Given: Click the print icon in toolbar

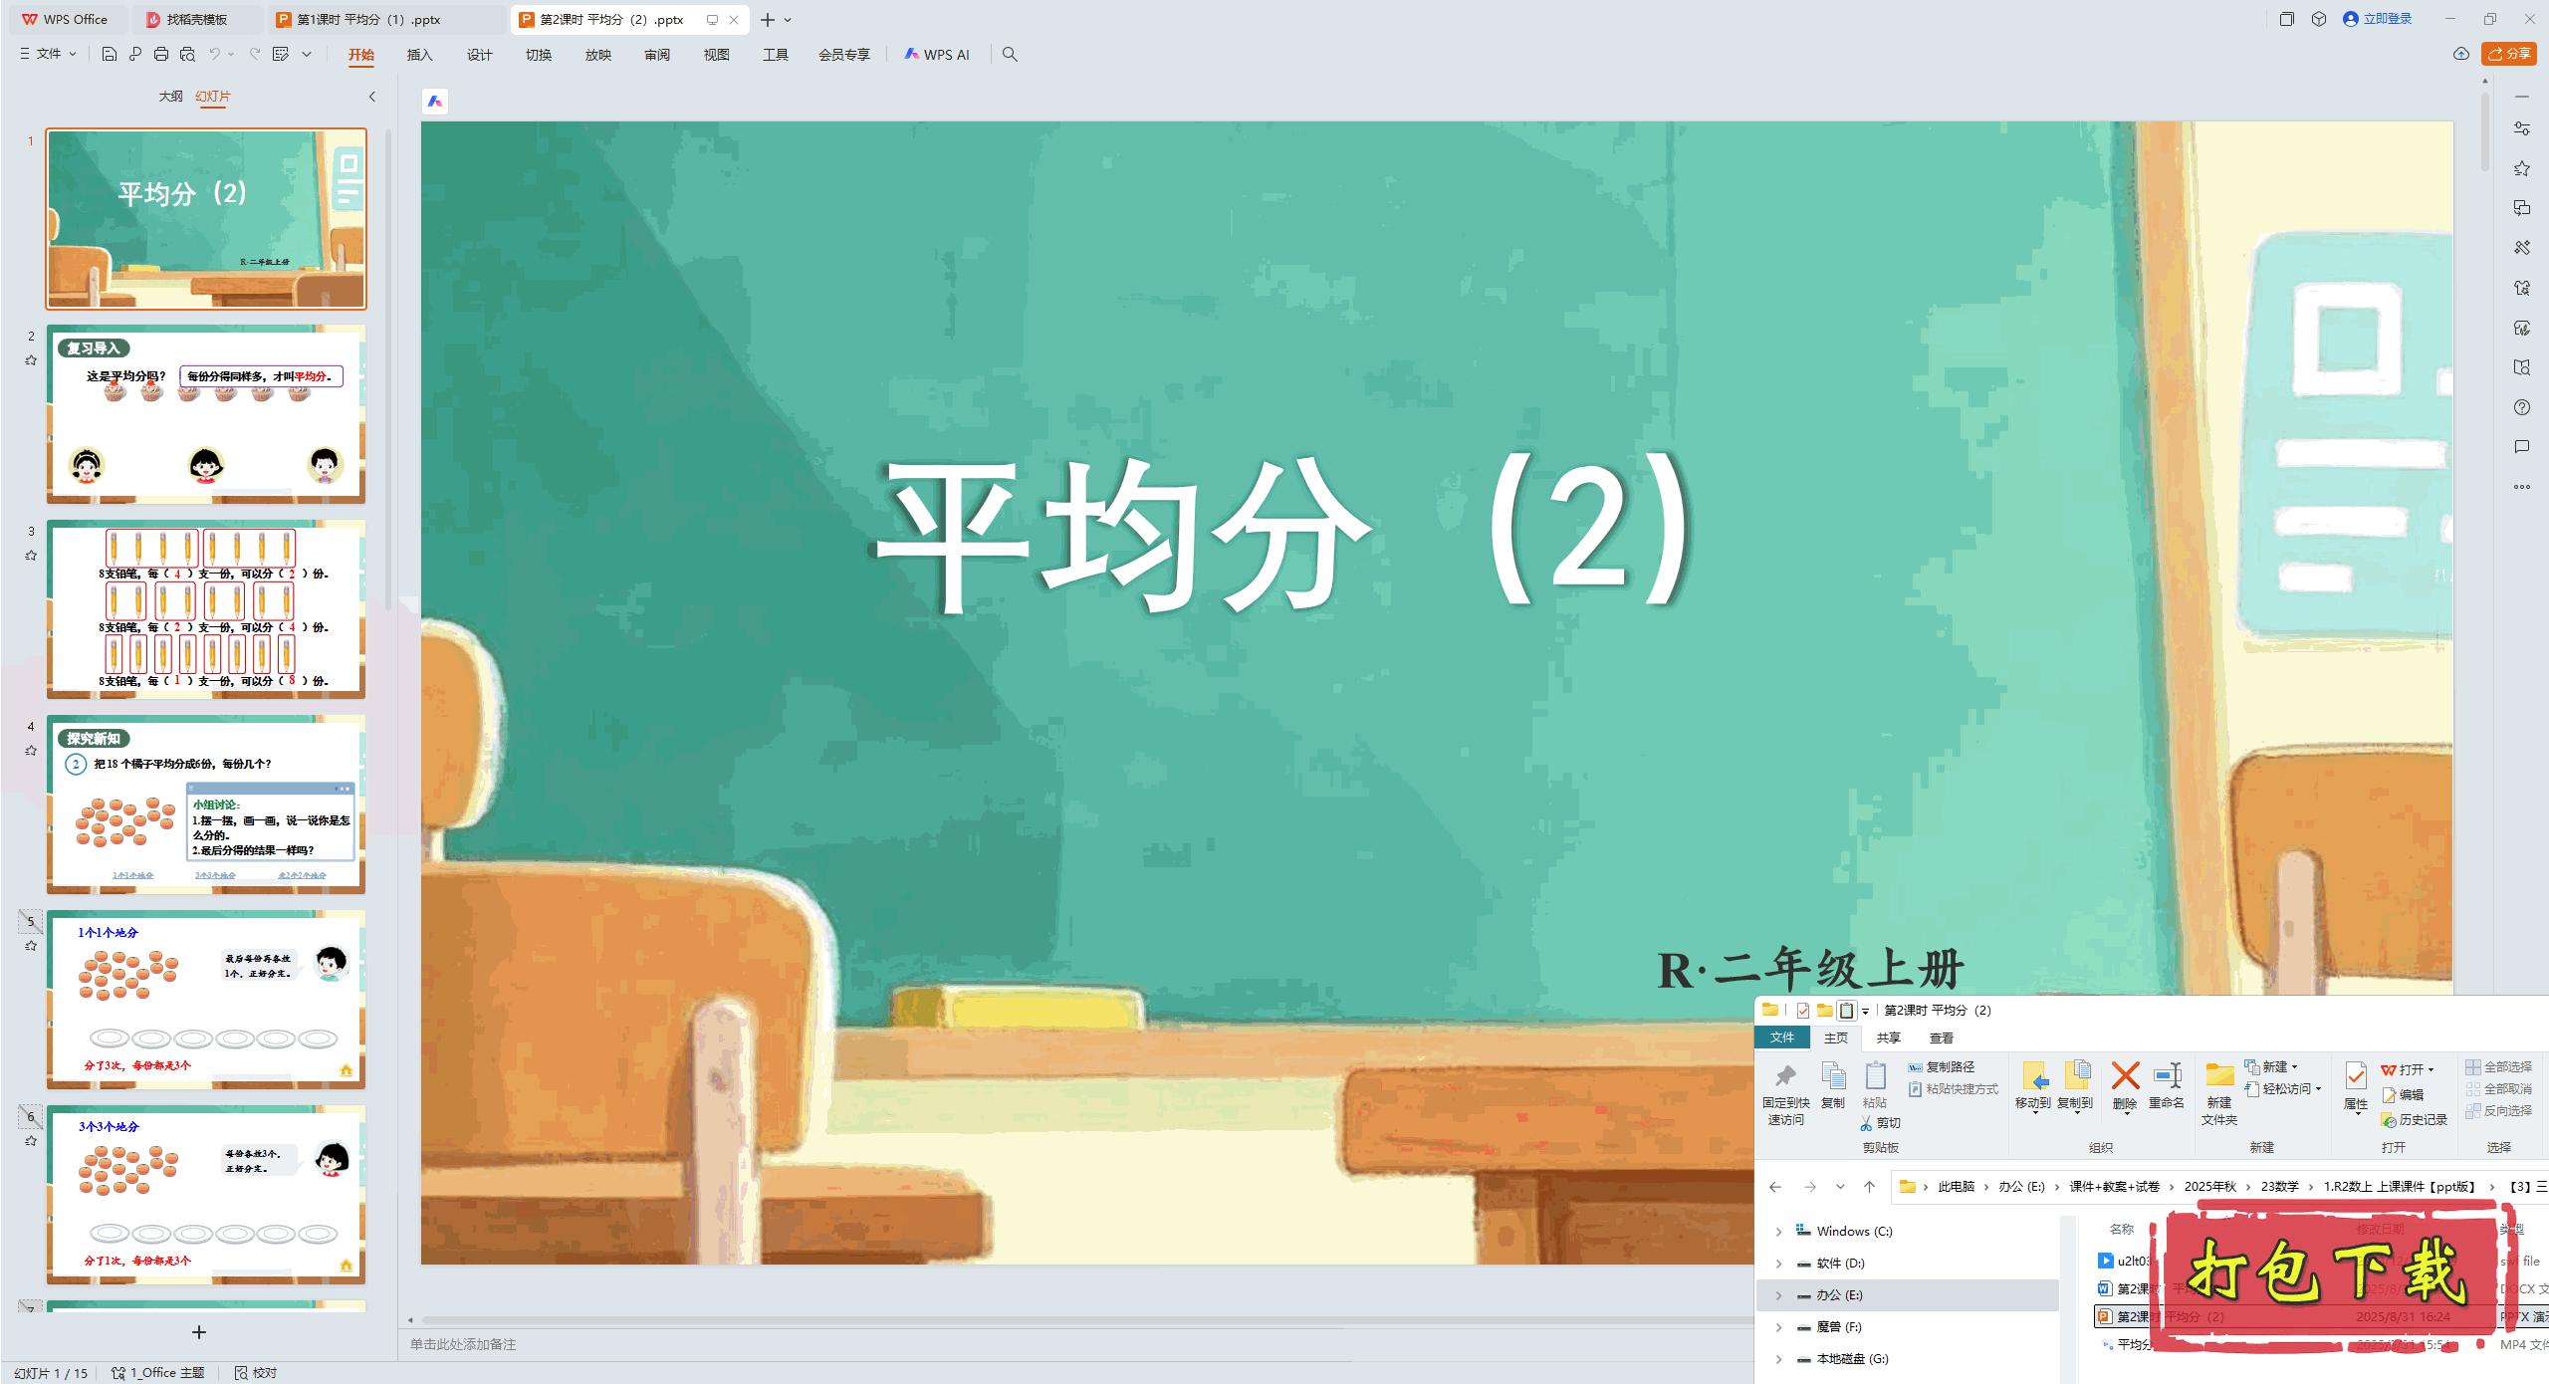Looking at the screenshot, I should (x=161, y=54).
